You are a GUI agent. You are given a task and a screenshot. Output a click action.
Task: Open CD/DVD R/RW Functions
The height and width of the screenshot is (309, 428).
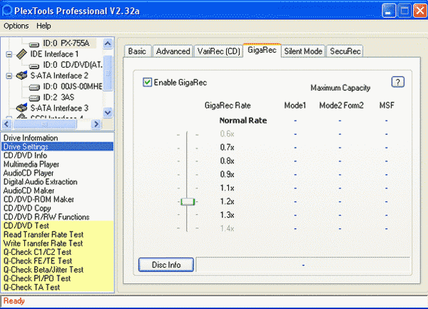point(57,217)
